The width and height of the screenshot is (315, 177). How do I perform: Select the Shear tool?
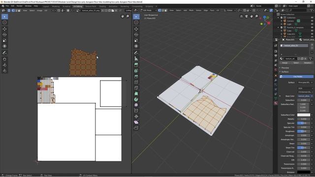point(136,122)
